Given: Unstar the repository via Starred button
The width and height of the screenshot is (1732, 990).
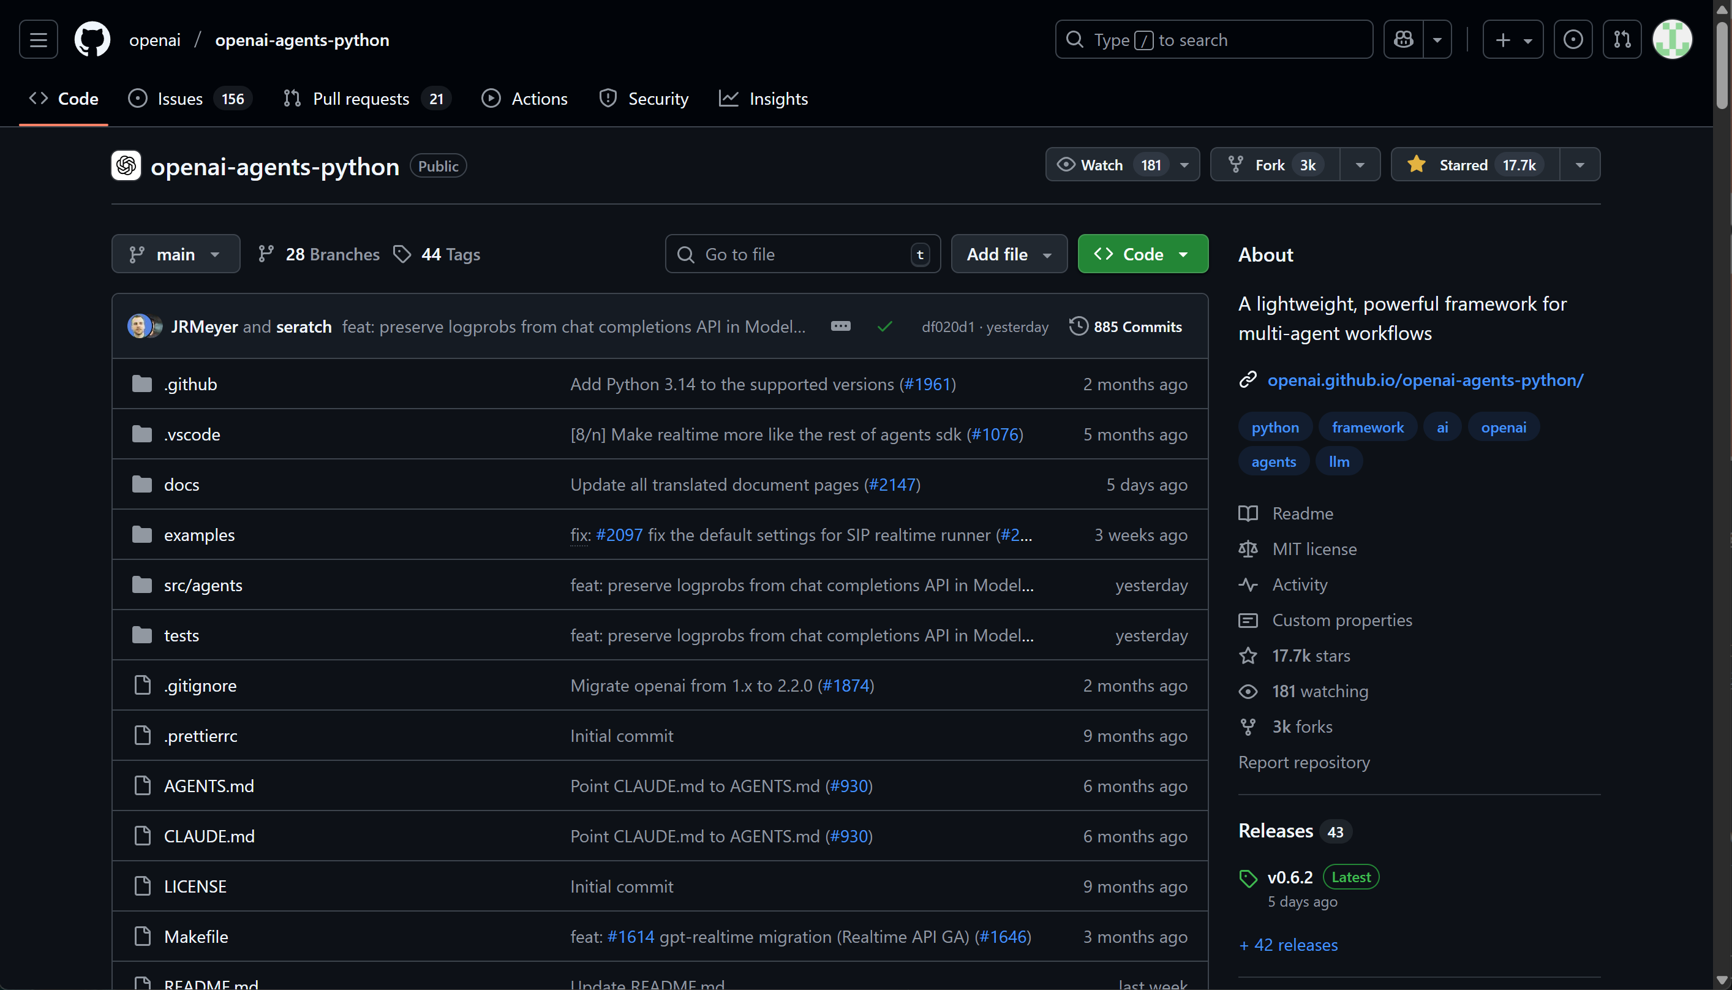Looking at the screenshot, I should click(x=1476, y=165).
